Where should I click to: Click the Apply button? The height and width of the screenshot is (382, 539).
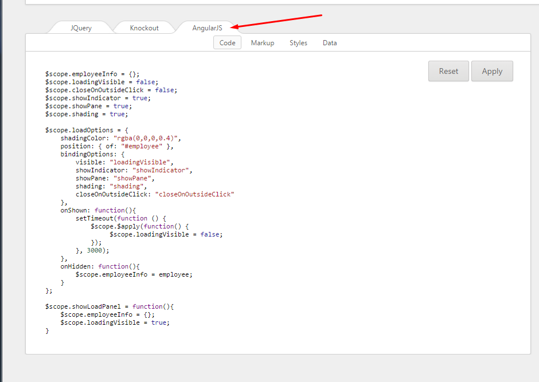coord(492,71)
